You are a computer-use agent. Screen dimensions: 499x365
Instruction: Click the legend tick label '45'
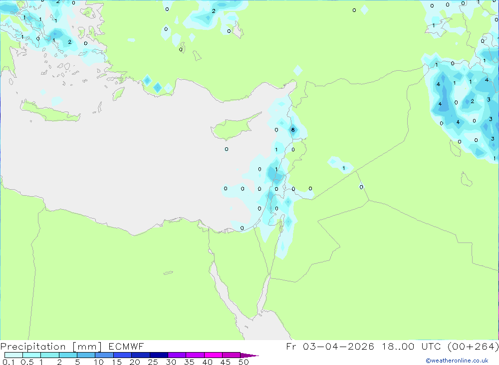226,362
